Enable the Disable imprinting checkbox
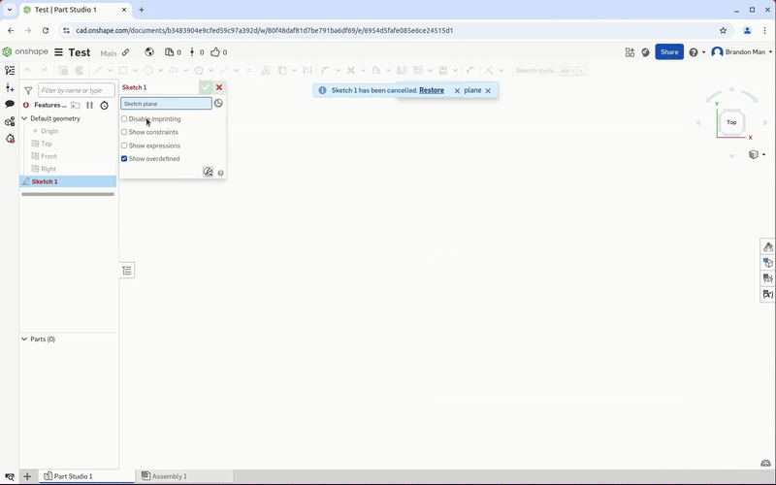This screenshot has height=485, width=776. point(124,118)
